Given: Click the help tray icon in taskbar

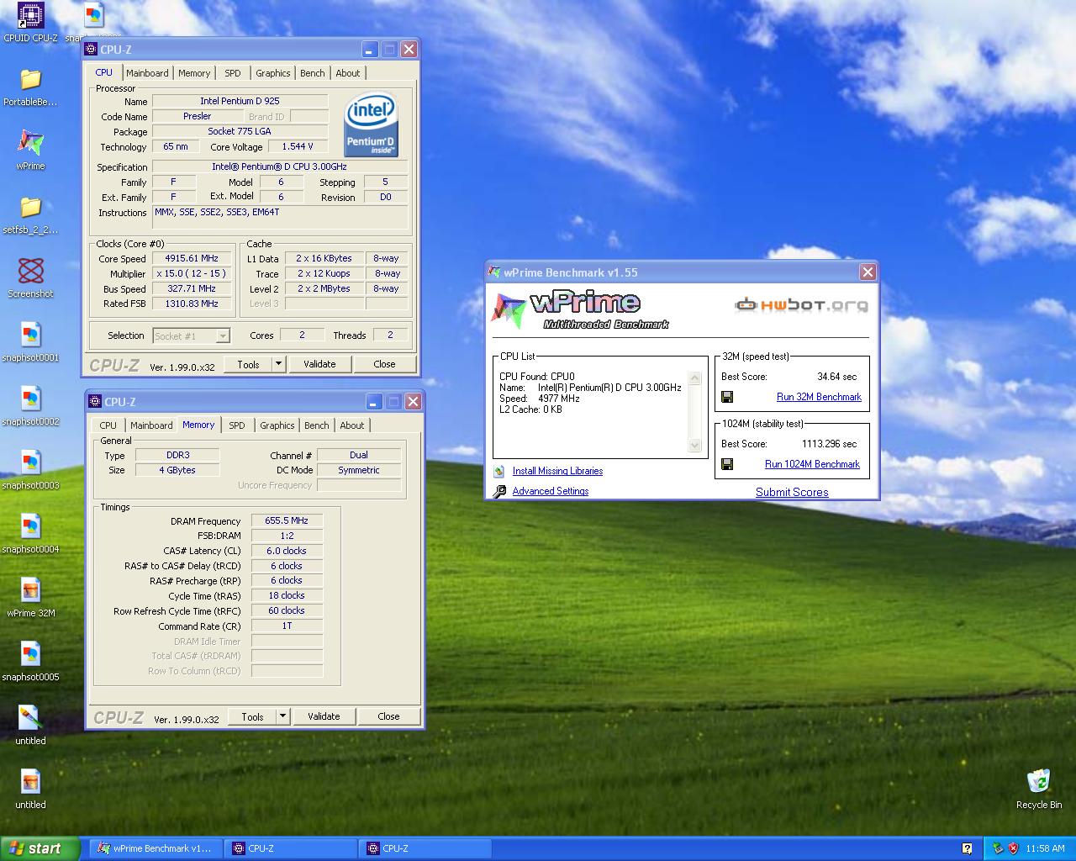Looking at the screenshot, I should [967, 848].
